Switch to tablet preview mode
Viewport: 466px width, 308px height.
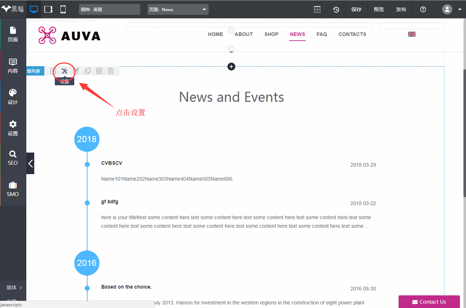pyautogui.click(x=48, y=9)
